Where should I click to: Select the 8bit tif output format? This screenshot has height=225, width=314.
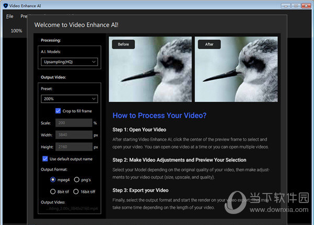tap(53, 191)
